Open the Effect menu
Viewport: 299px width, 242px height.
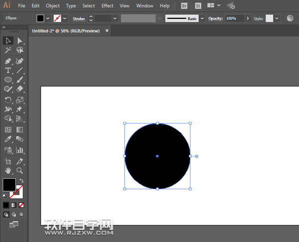pyautogui.click(x=107, y=5)
